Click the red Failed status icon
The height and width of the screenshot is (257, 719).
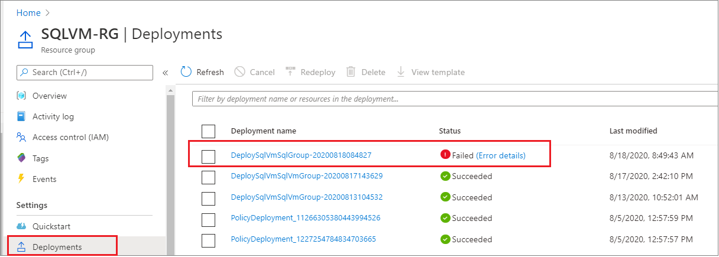(445, 155)
